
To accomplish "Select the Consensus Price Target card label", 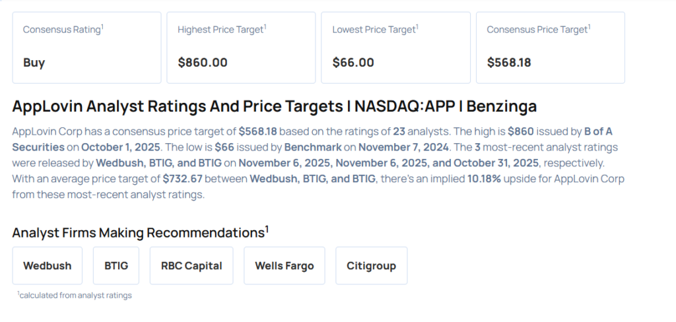I will [x=538, y=30].
